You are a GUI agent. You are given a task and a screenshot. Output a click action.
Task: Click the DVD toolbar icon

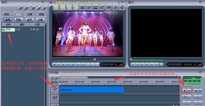pos(95,8)
